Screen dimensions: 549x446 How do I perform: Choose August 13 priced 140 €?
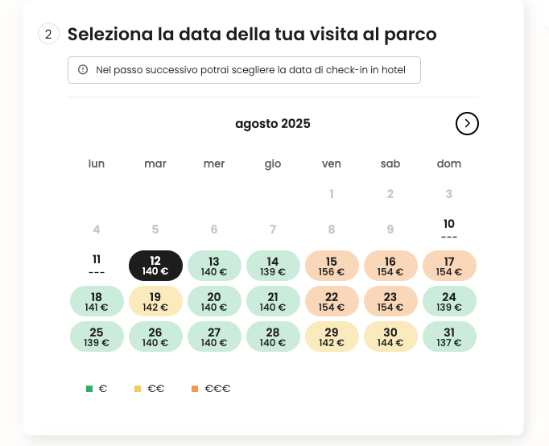click(214, 266)
